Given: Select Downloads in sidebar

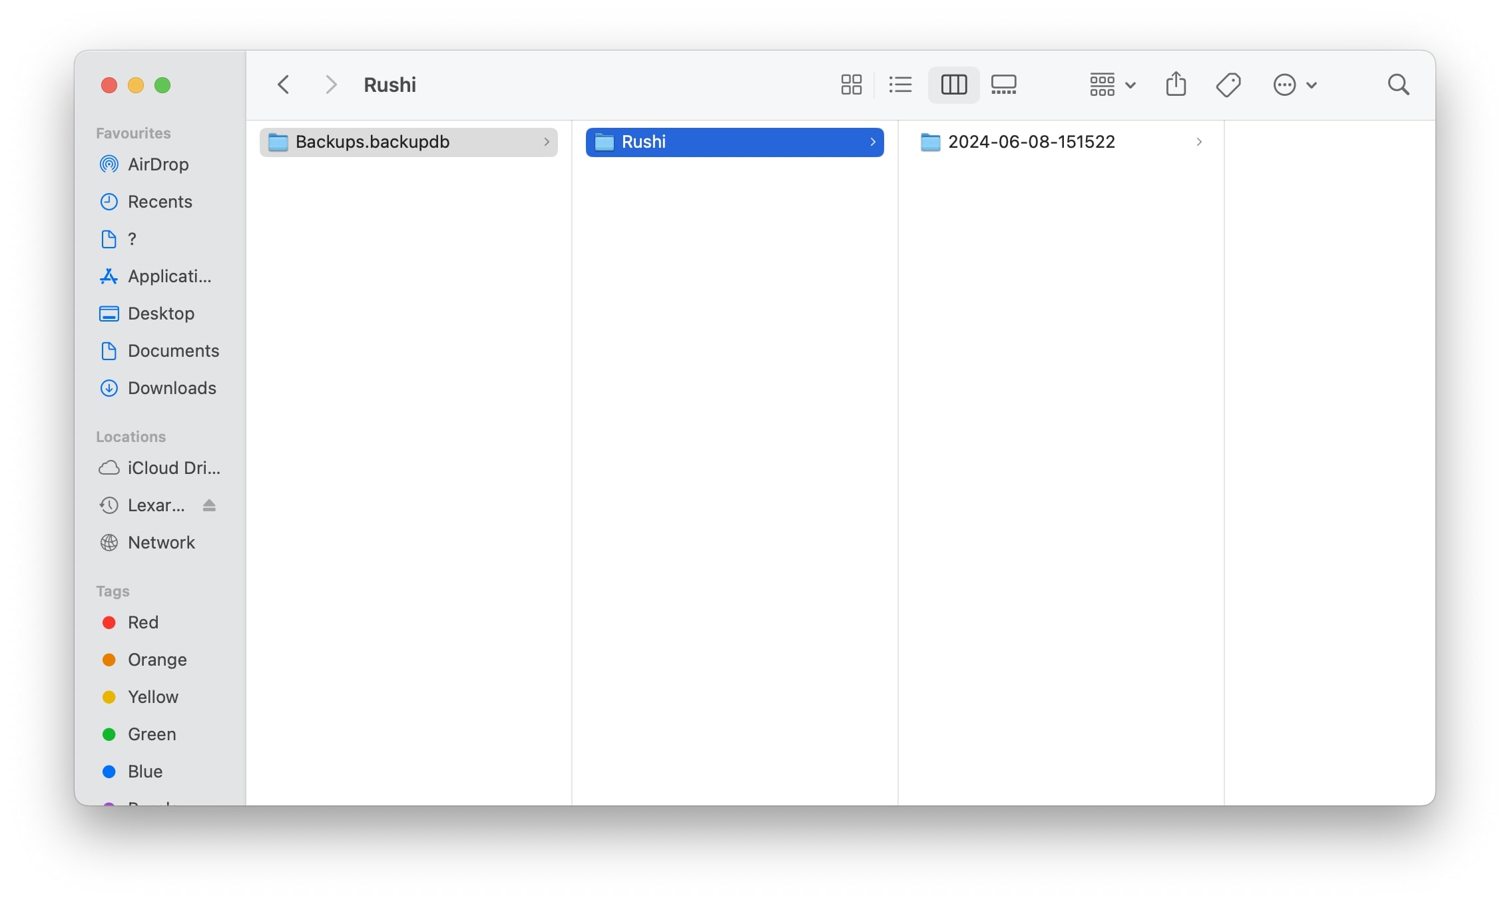Looking at the screenshot, I should point(171,387).
